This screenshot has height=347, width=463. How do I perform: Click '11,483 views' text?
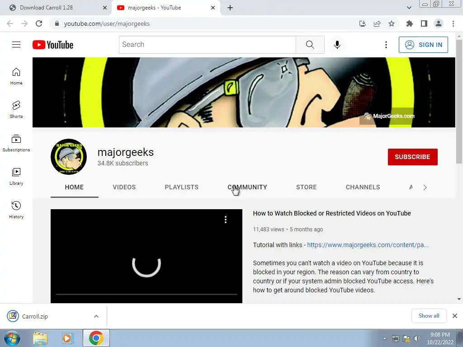(269, 229)
